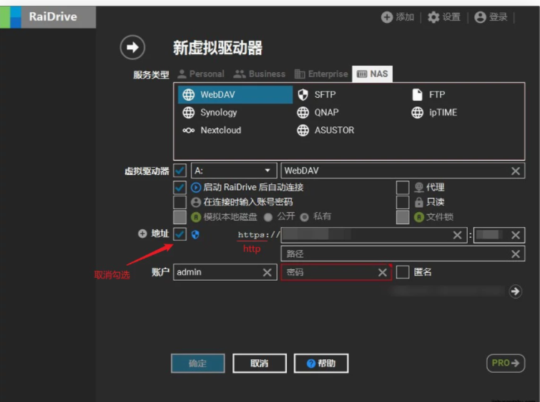540x402 pixels.
Task: Enable entering credentials at connection time
Action: pyautogui.click(x=180, y=202)
